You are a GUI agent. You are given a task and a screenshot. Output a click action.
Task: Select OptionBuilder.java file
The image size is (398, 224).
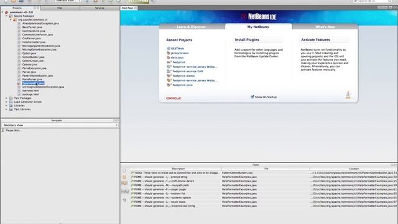click(33, 57)
